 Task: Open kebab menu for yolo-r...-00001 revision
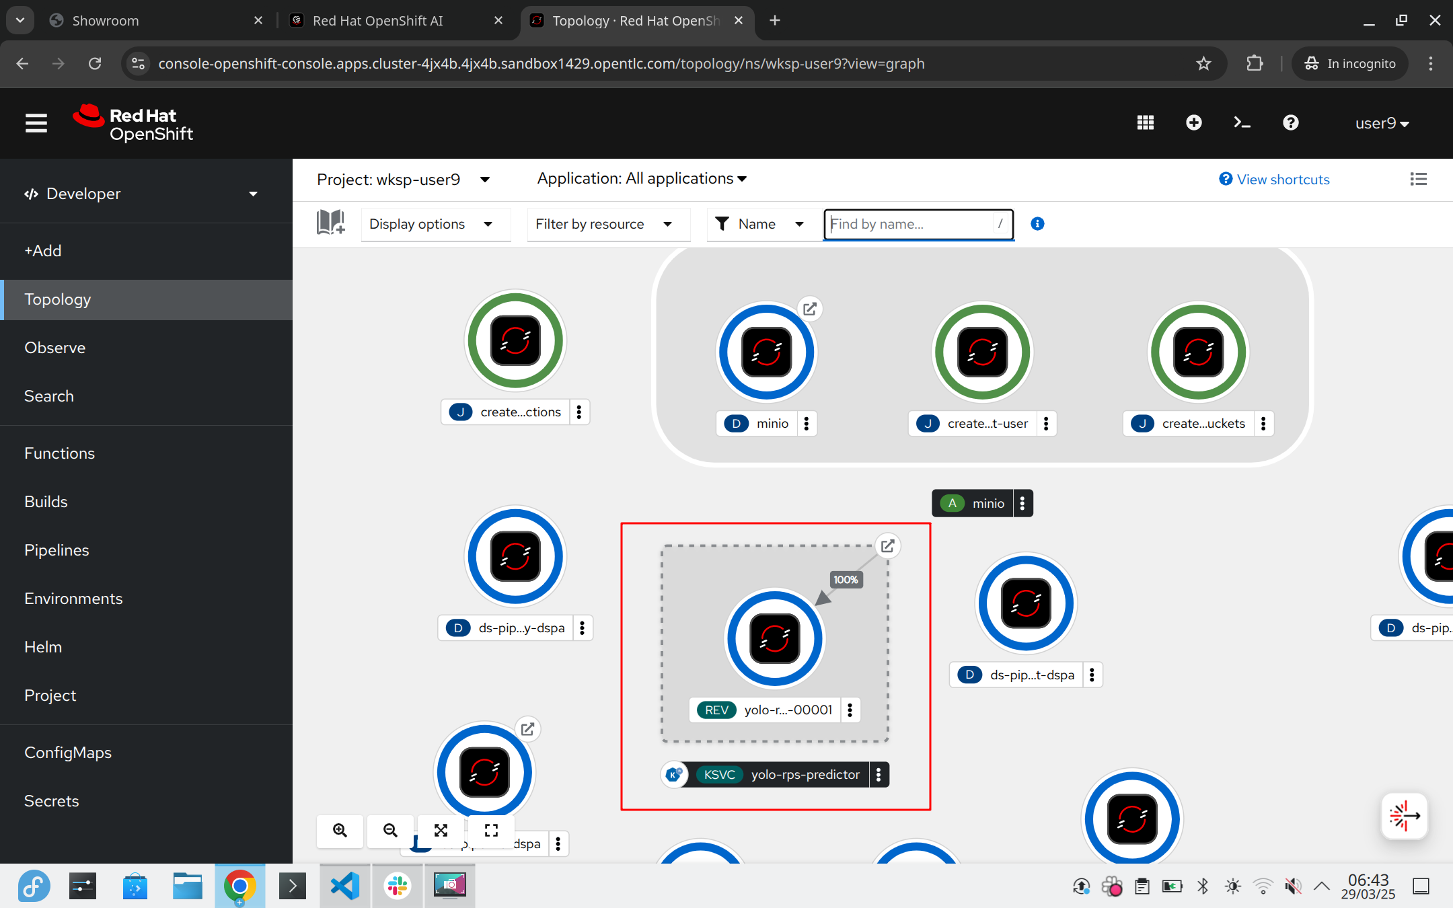850,710
